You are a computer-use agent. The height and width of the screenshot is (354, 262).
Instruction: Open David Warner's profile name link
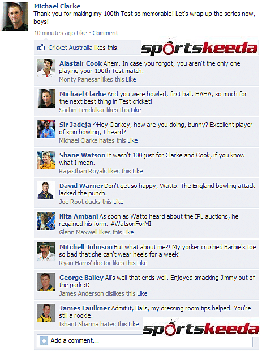81,186
